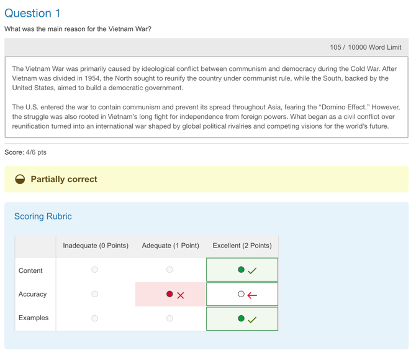The height and width of the screenshot is (355, 416).
Task: Click inside the Vietnam War essay answer box
Action: [x=206, y=97]
